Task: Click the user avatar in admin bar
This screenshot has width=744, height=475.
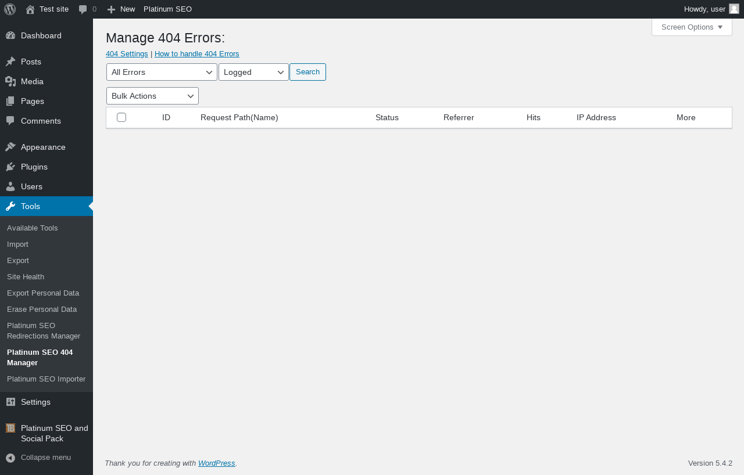Action: click(x=734, y=9)
